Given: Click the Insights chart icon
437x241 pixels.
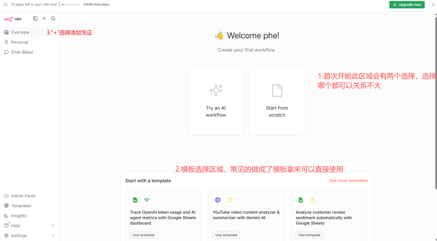Looking at the screenshot, I should (x=6, y=216).
